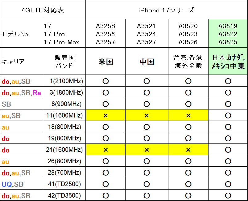Screen dimensions: 248x201
Task: Click the ○ in Japan column for band 11
Action: tap(228, 115)
